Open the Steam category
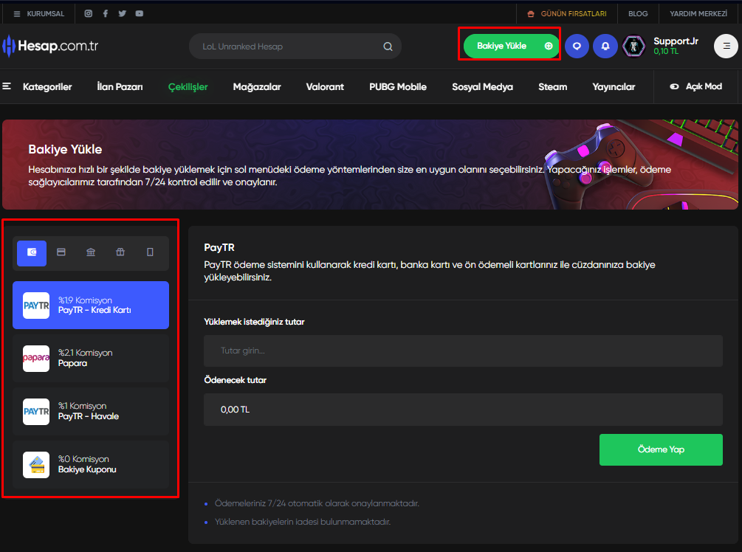This screenshot has height=552, width=742. coord(553,86)
